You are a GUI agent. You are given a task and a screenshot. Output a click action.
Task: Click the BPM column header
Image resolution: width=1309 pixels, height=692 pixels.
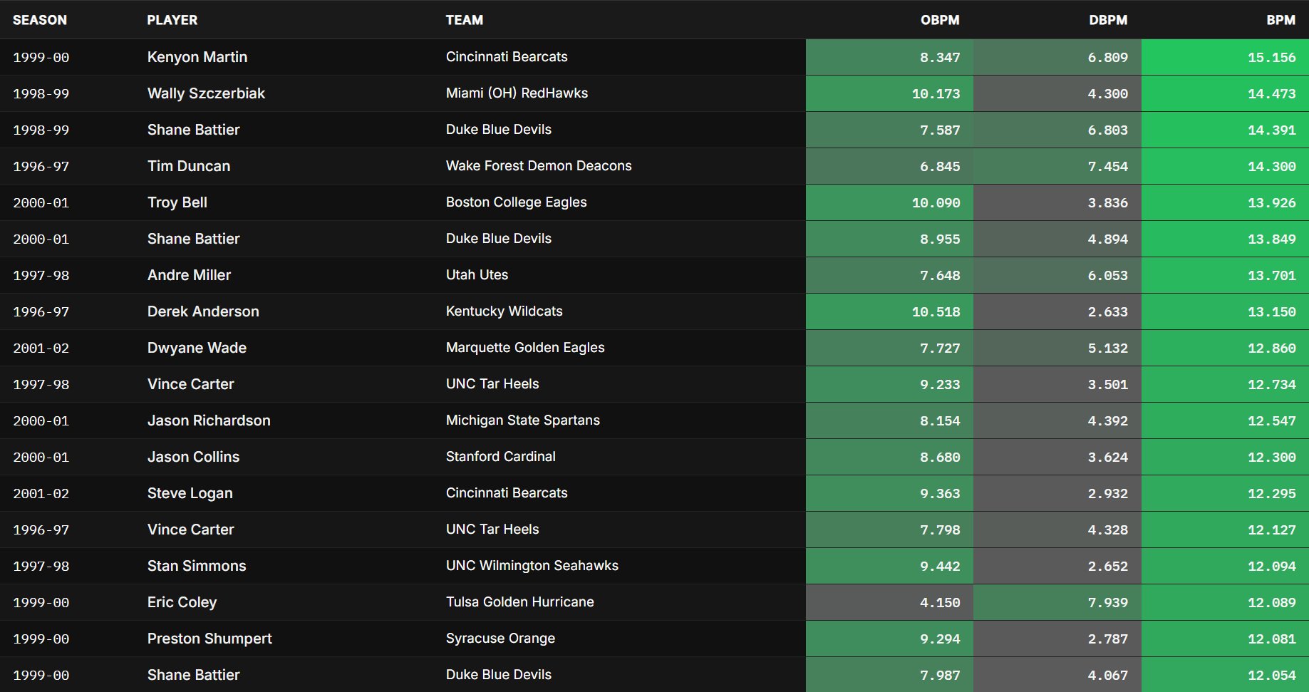pyautogui.click(x=1281, y=20)
